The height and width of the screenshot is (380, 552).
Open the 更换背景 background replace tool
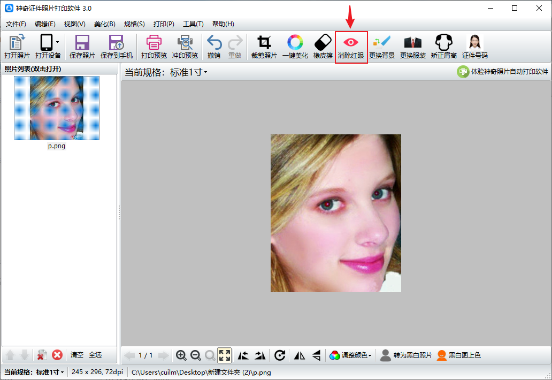(382, 47)
